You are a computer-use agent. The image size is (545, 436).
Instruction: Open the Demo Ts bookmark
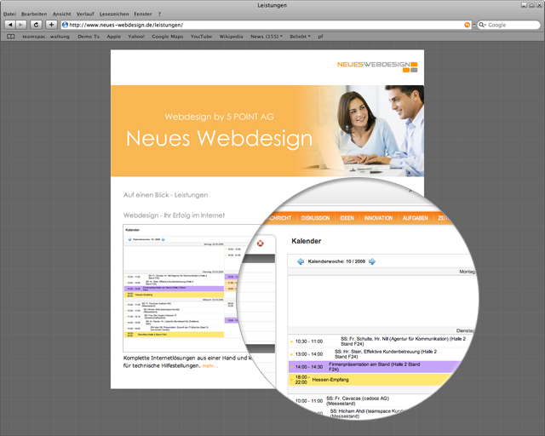[89, 37]
